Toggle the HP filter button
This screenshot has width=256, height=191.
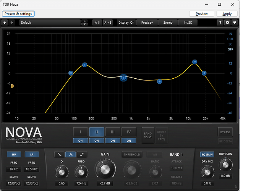point(14,154)
